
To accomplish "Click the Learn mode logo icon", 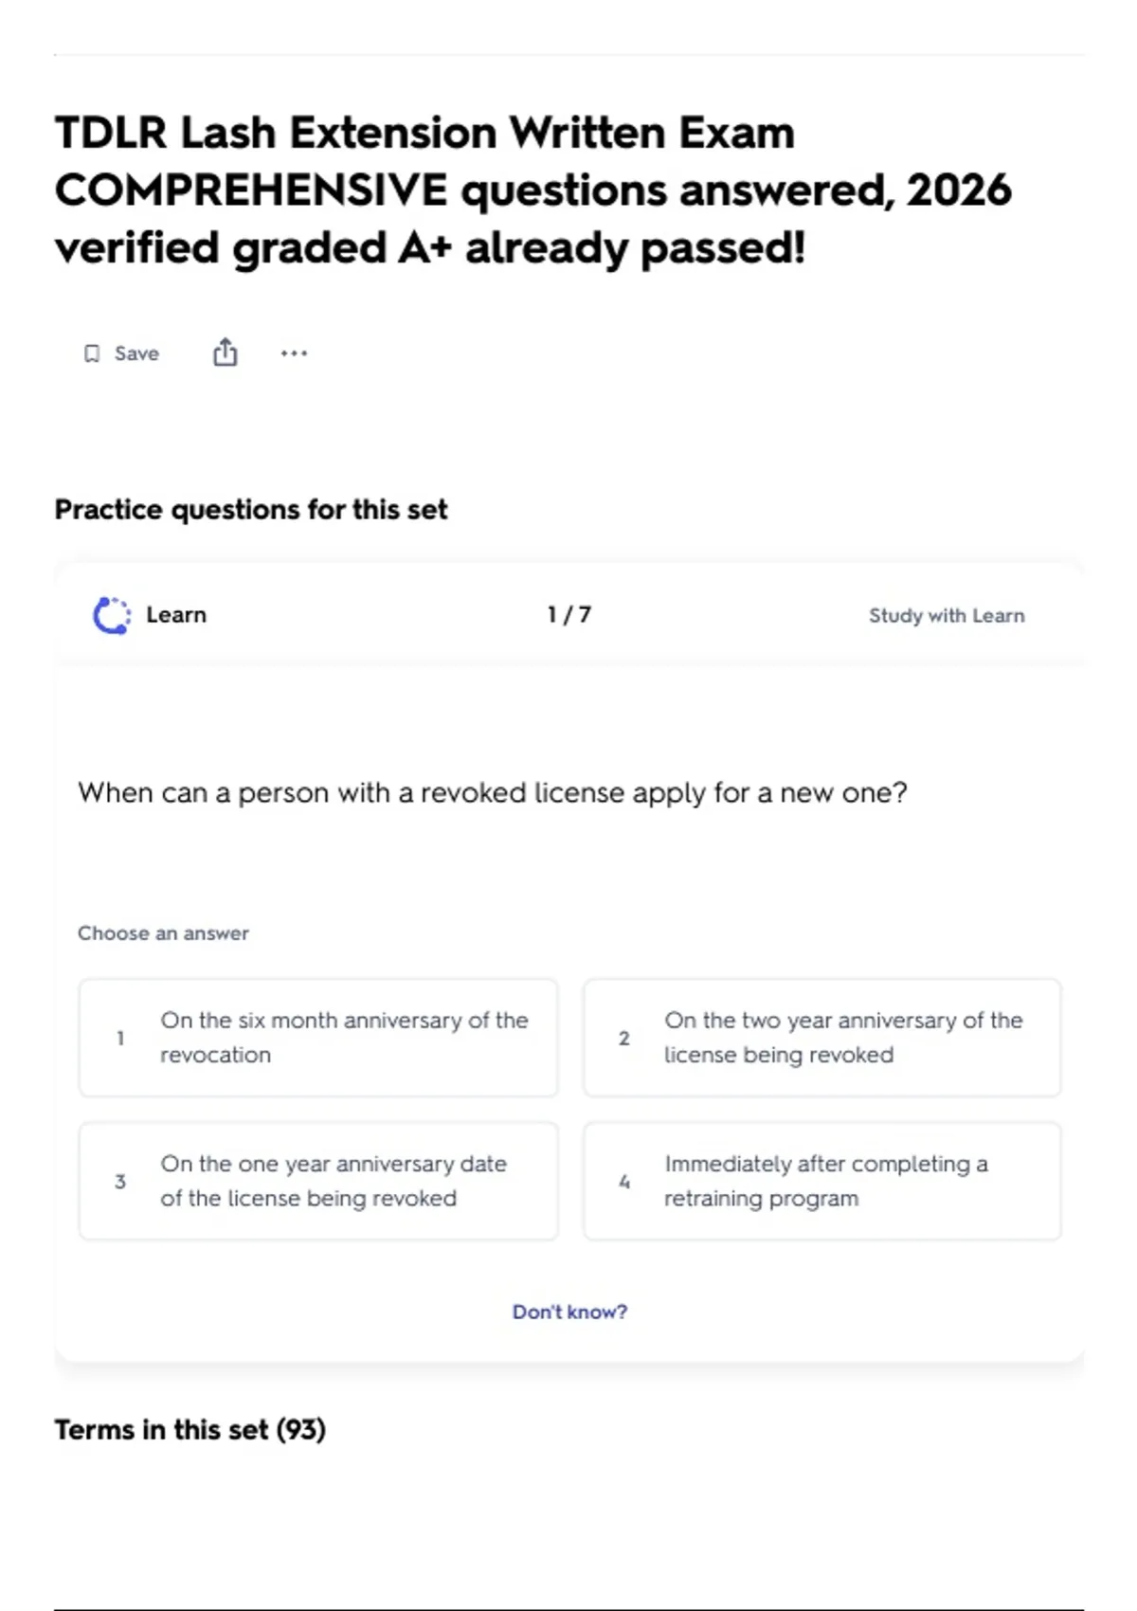I will (x=112, y=615).
